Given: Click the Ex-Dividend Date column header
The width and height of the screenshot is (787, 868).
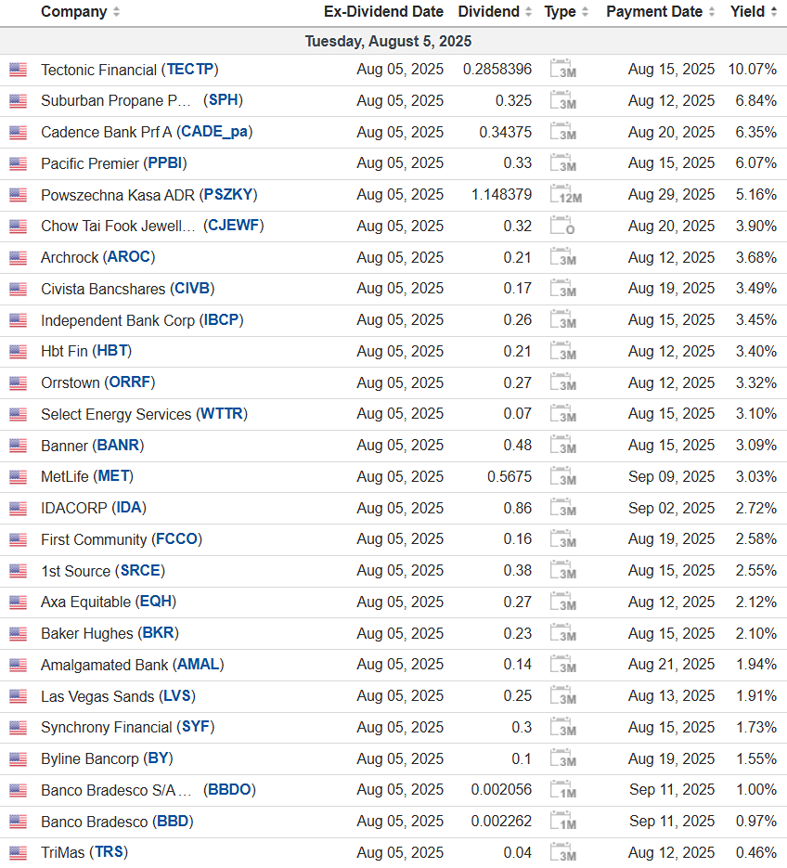Looking at the screenshot, I should 383,12.
